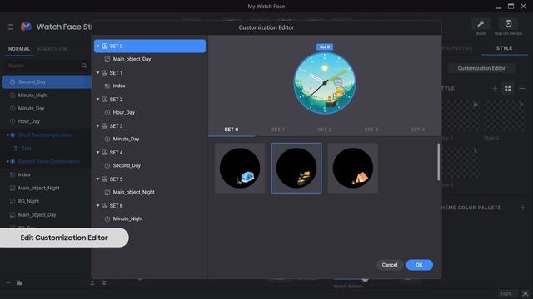The image size is (533, 299).
Task: Select the orange tent thumbnail
Action: pyautogui.click(x=353, y=168)
